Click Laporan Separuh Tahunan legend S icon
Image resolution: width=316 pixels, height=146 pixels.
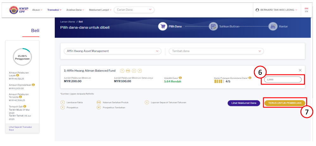pos(147,102)
